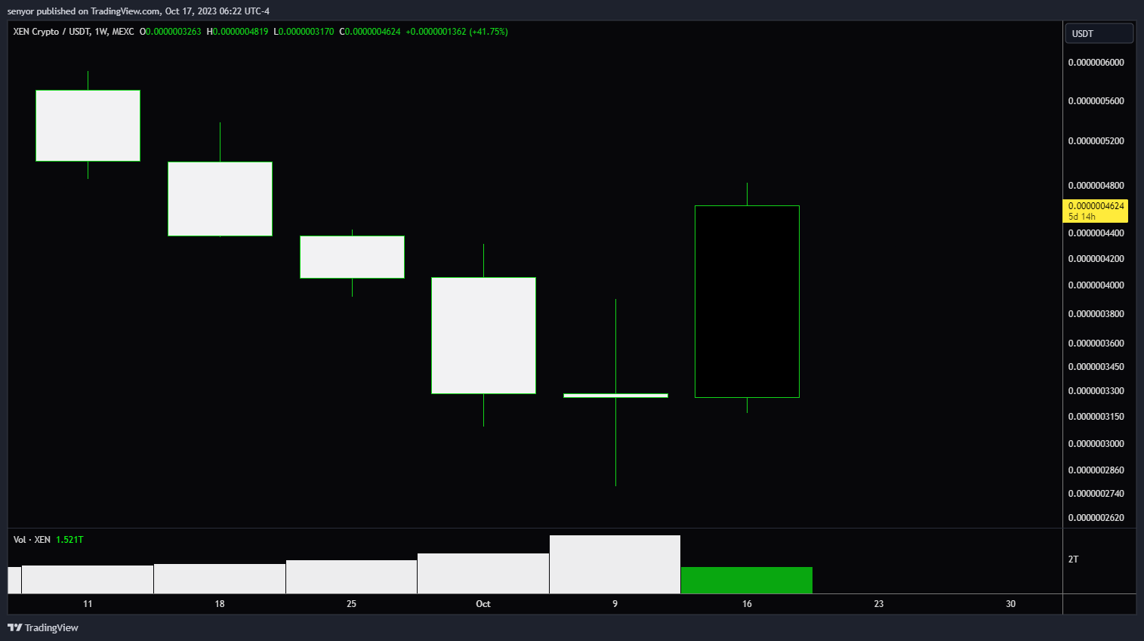Viewport: 1144px width, 641px height.
Task: Select the white candle for the Oct week
Action: 483,335
